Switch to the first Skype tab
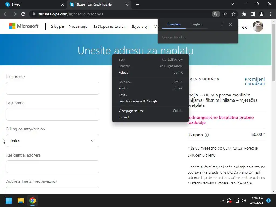The image size is (276, 207). 33,5
